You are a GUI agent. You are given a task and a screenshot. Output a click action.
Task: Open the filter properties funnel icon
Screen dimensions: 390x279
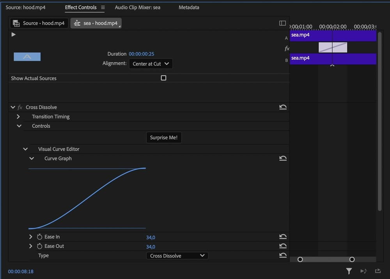click(349, 271)
